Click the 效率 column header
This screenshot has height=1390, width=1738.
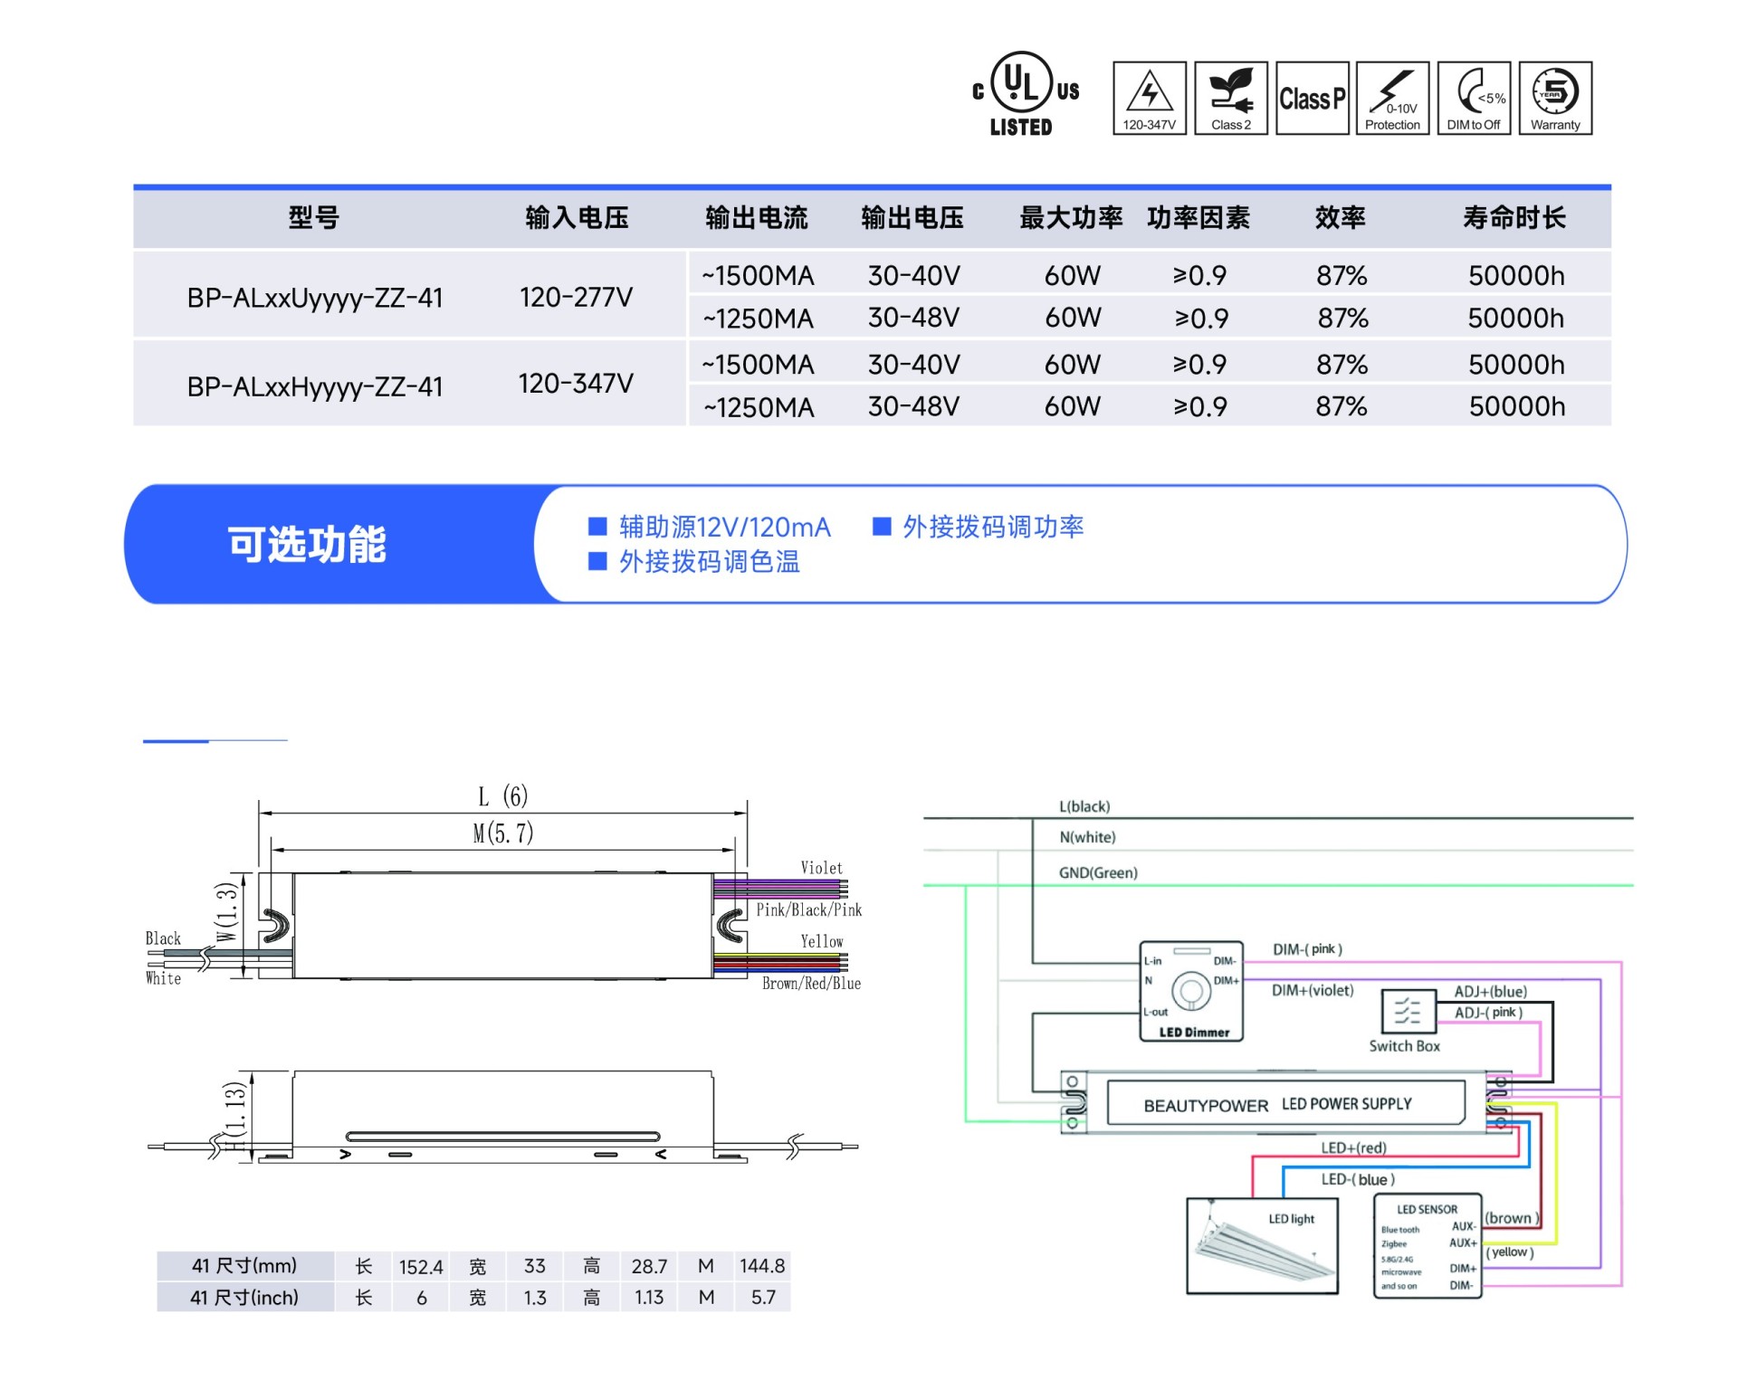coord(1341,218)
